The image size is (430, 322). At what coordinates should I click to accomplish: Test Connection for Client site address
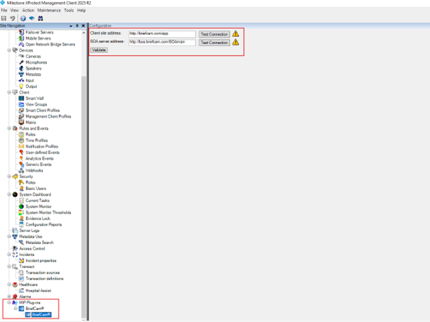pos(214,34)
